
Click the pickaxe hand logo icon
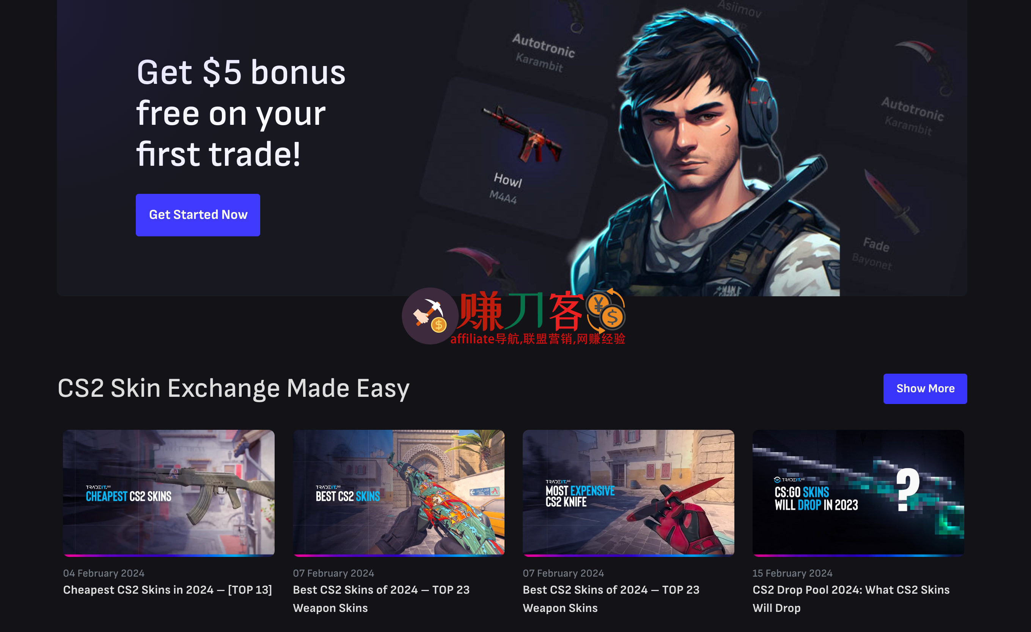pyautogui.click(x=430, y=316)
